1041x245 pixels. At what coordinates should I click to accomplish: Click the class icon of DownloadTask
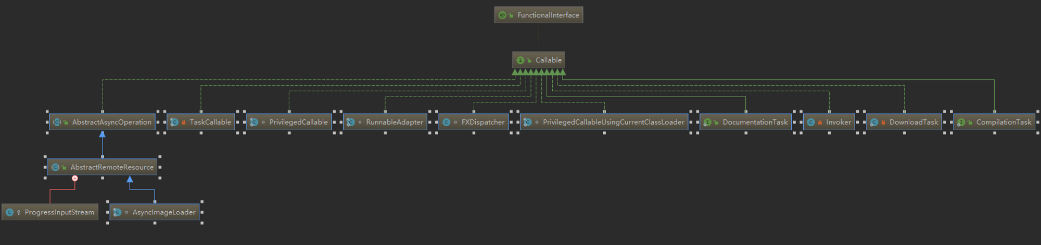pyautogui.click(x=874, y=122)
